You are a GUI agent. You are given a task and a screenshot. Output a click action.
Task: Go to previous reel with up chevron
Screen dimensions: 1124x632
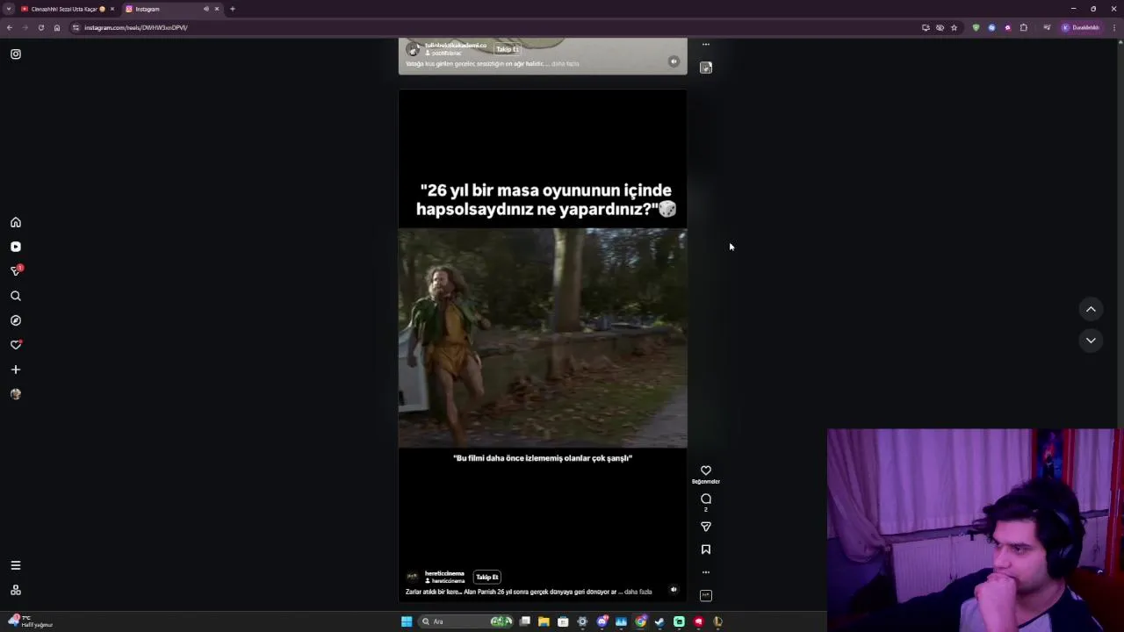[x=1091, y=309]
